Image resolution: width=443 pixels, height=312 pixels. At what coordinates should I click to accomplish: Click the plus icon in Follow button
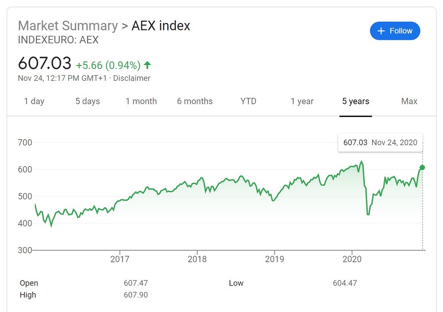click(x=381, y=31)
